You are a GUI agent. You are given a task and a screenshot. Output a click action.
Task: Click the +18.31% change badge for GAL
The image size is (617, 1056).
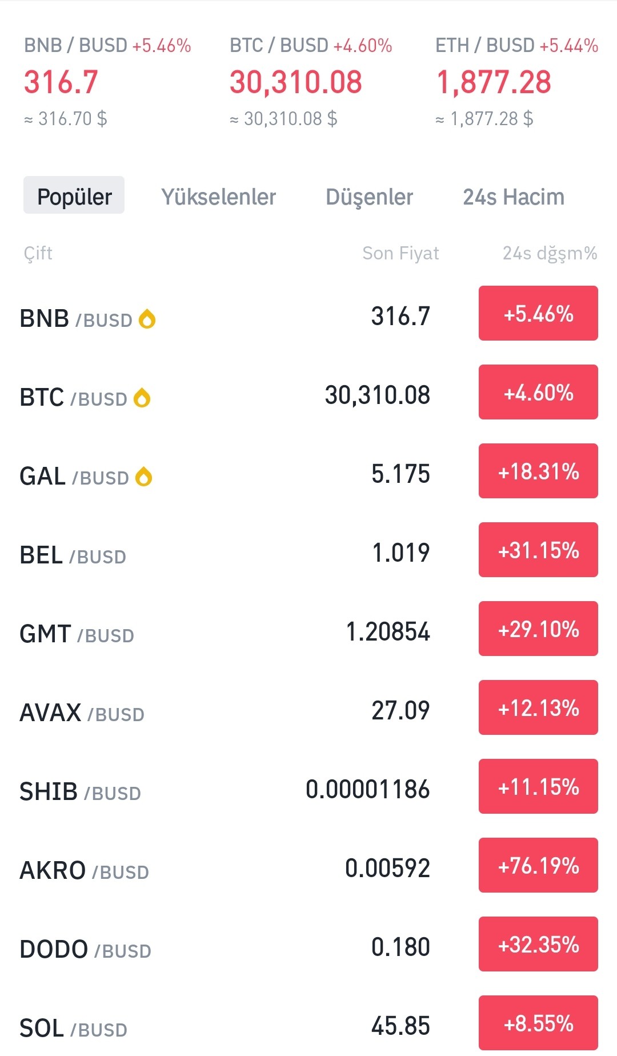538,471
